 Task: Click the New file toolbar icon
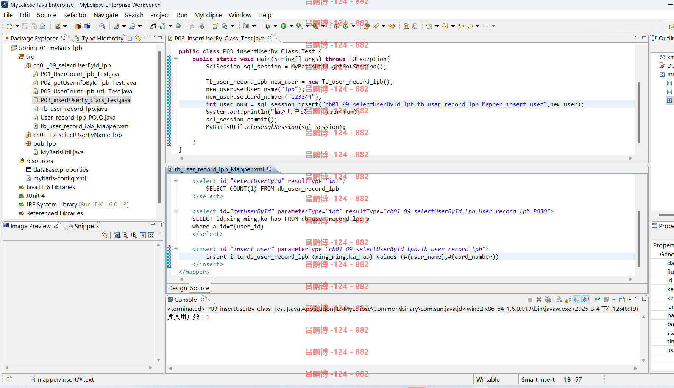click(x=9, y=26)
